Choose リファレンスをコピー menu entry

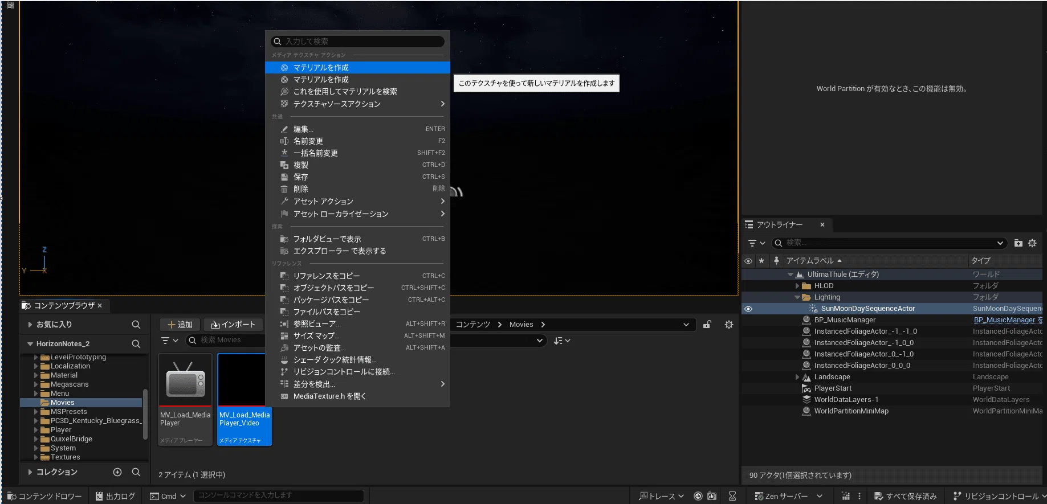pos(358,276)
